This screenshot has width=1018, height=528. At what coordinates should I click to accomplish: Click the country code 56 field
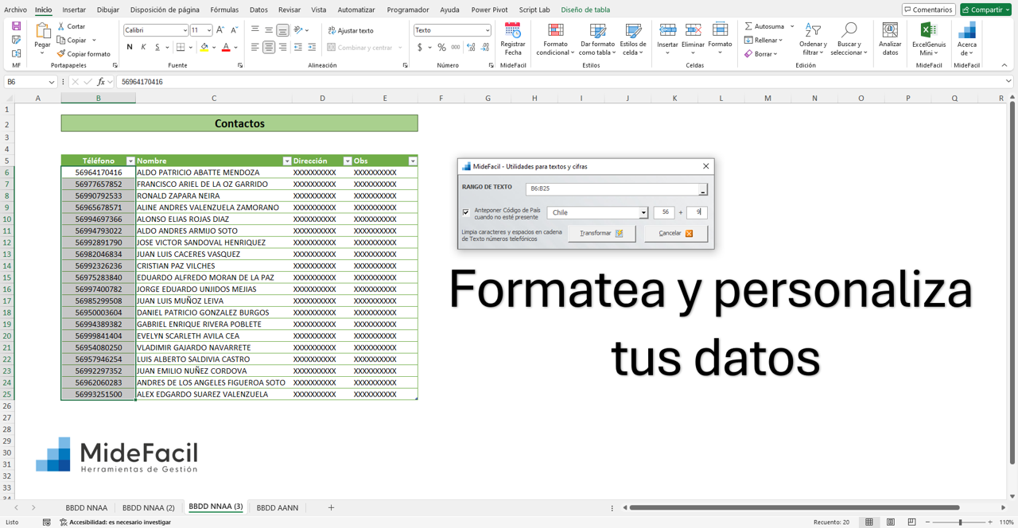pyautogui.click(x=664, y=212)
